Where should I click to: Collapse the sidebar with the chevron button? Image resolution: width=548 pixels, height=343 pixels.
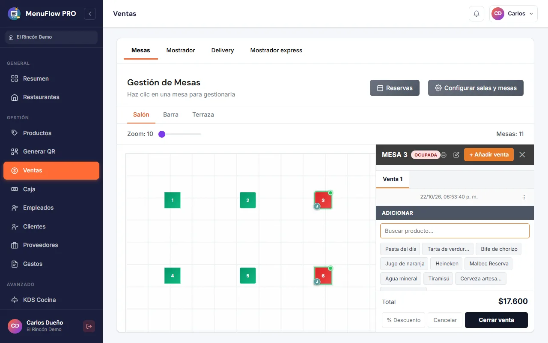(90, 14)
